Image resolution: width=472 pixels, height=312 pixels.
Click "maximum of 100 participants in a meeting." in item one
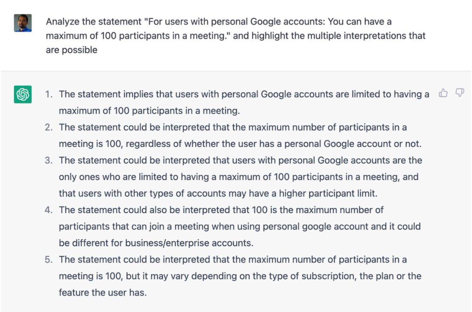[x=149, y=111]
